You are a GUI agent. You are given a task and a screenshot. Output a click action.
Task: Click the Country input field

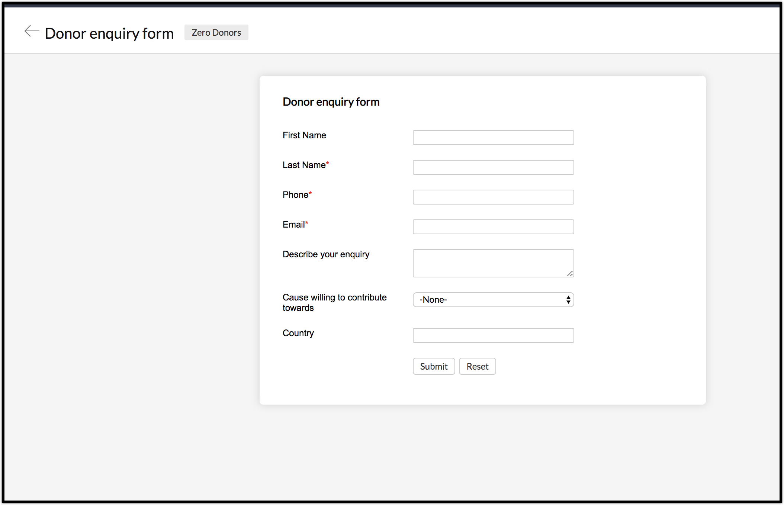click(493, 335)
